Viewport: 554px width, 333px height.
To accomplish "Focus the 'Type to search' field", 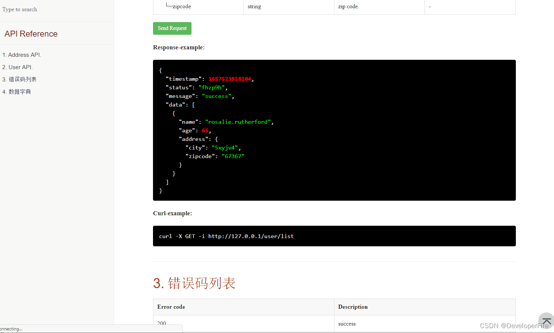I will 56,9.
